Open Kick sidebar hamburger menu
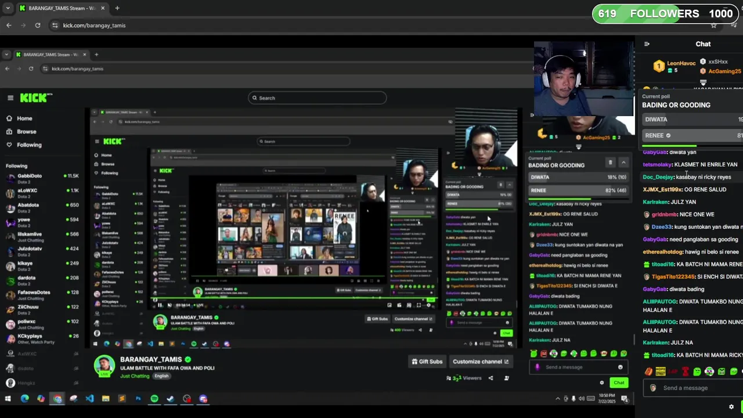The height and width of the screenshot is (418, 743). 10,98
